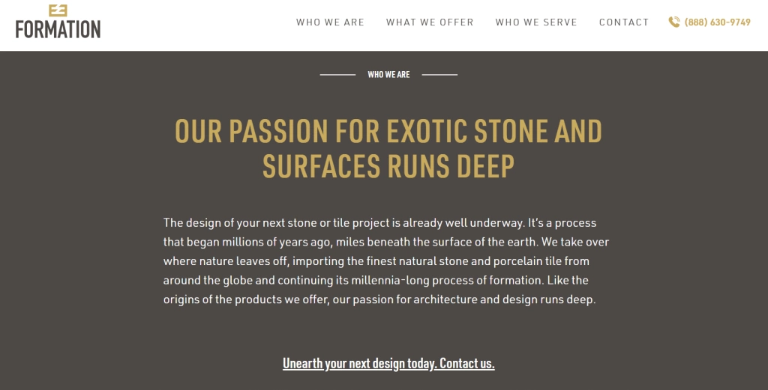
Task: Click the underlined "Contact us." text
Action: point(466,364)
